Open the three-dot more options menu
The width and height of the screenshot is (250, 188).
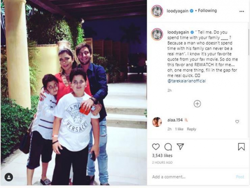[x=242, y=11]
